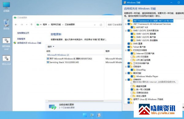The width and height of the screenshot is (184, 119).
Task: Refresh the 已安装更新 address bar
Action: tap(101, 25)
